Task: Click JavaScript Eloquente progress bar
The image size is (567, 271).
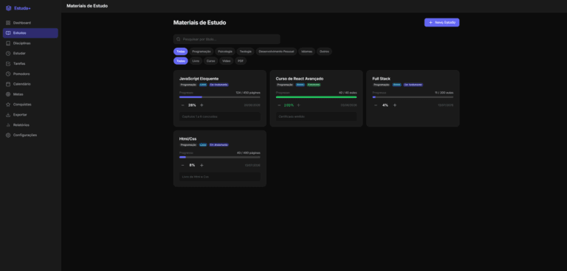Action: point(219,97)
